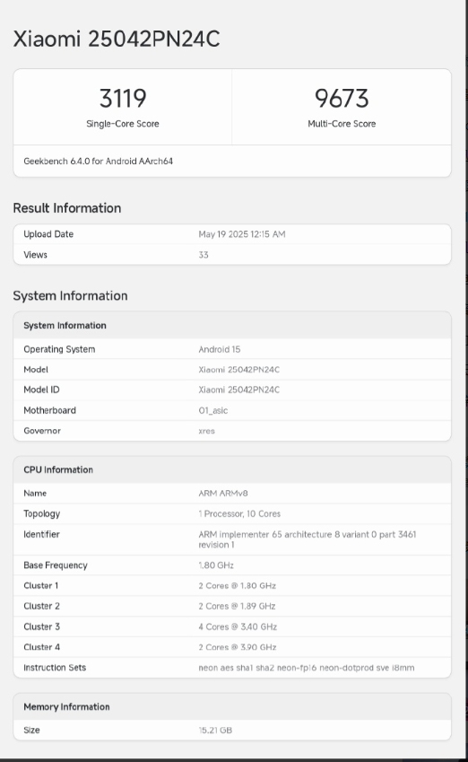Click Geekbench 6.4.0 for Android AArch64 text
Image resolution: width=468 pixels, height=762 pixels.
[x=98, y=162]
